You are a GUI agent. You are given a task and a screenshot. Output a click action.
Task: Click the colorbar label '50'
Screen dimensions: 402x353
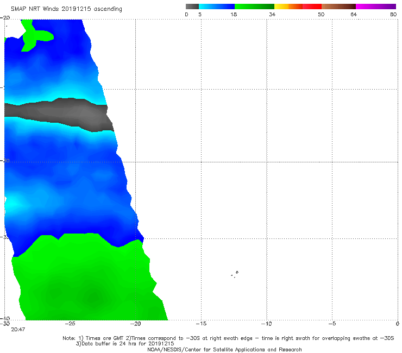[321, 15]
